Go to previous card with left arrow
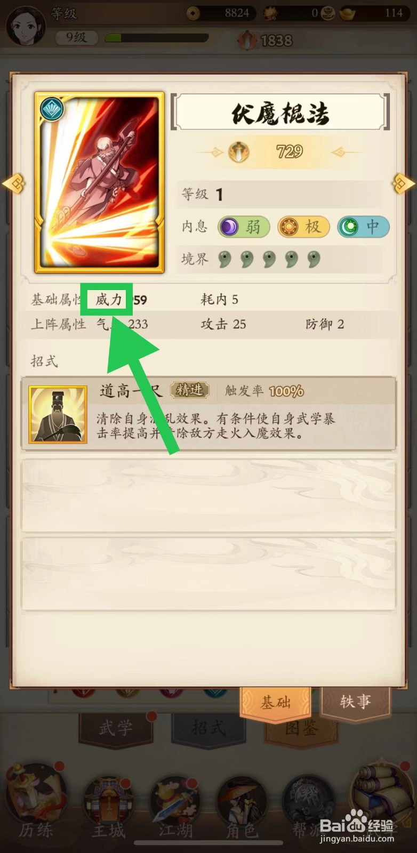This screenshot has width=417, height=853. coord(13,183)
